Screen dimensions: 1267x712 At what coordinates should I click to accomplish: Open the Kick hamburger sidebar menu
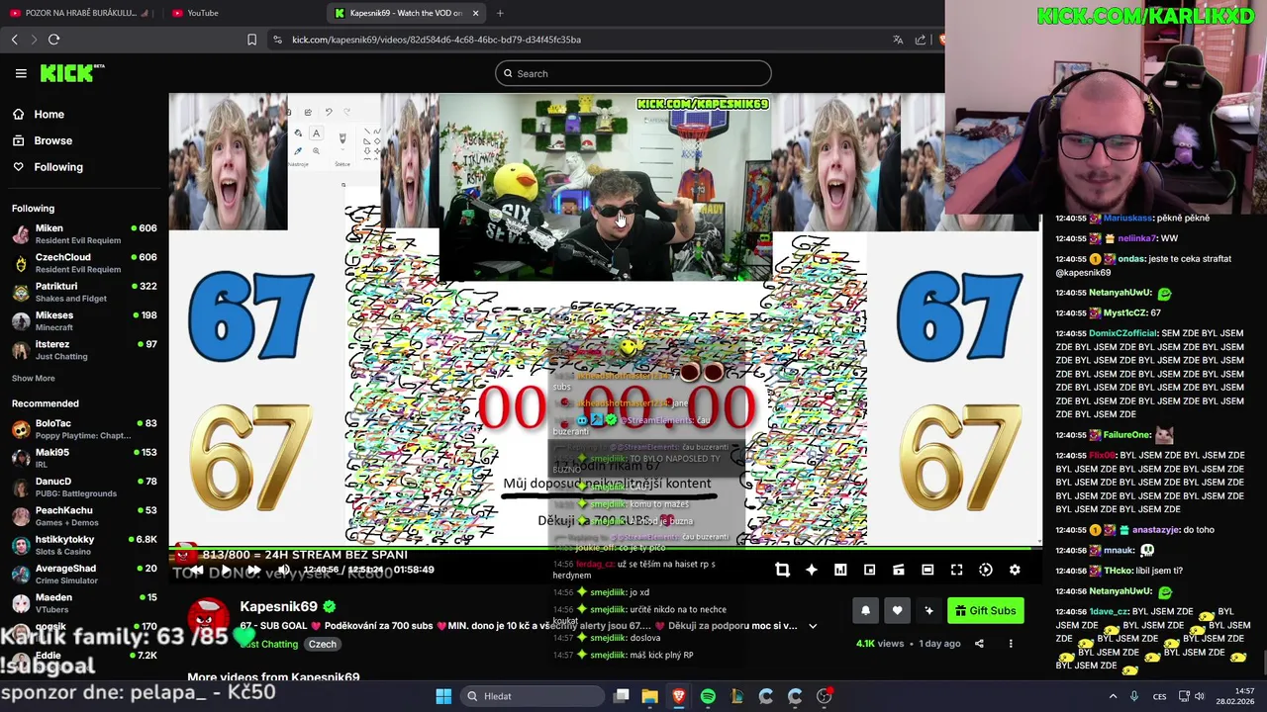tap(21, 73)
